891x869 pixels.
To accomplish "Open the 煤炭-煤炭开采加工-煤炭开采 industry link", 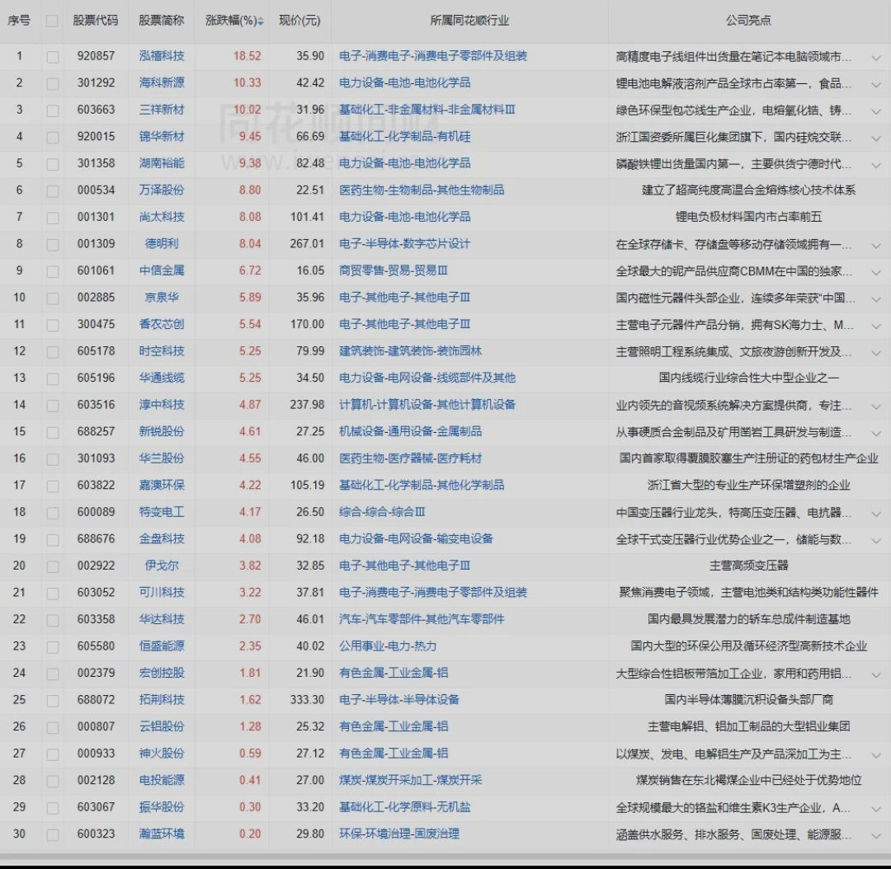I will [410, 780].
